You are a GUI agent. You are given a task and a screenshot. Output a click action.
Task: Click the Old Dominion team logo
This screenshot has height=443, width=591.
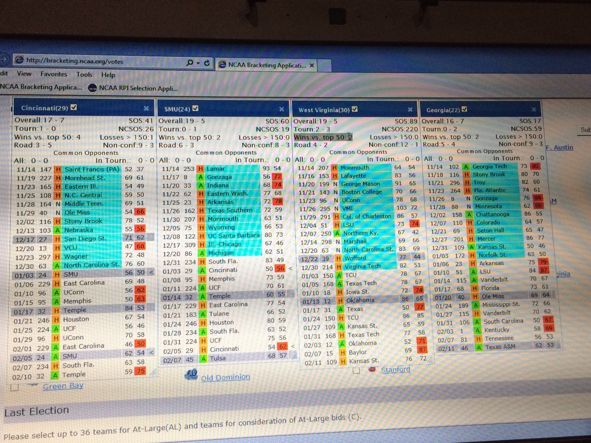tap(191, 375)
